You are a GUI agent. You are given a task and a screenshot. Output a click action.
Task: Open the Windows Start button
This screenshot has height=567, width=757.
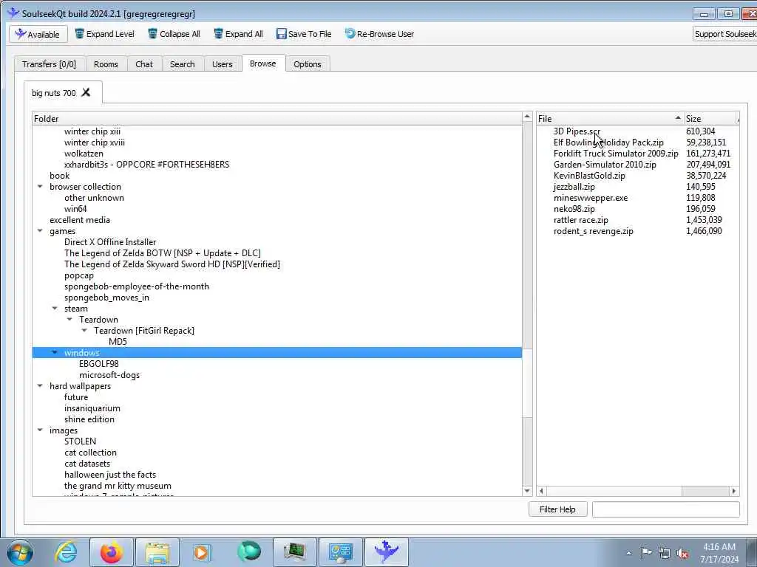tap(19, 552)
